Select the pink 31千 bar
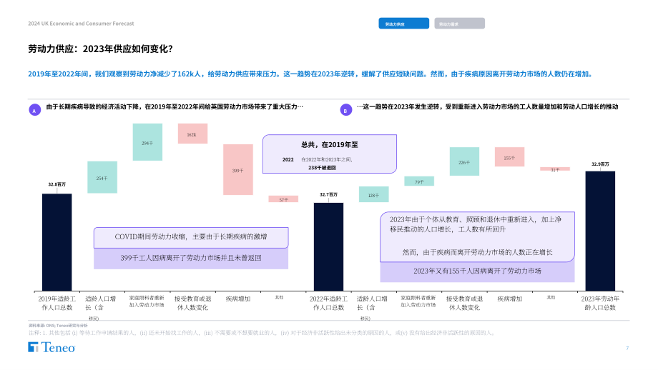658x370 pixels. [555, 169]
